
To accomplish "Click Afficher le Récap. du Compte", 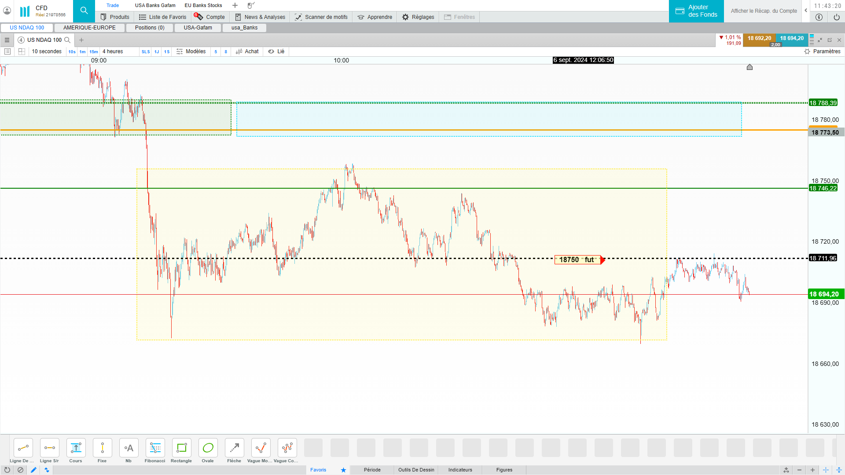I will (x=764, y=11).
